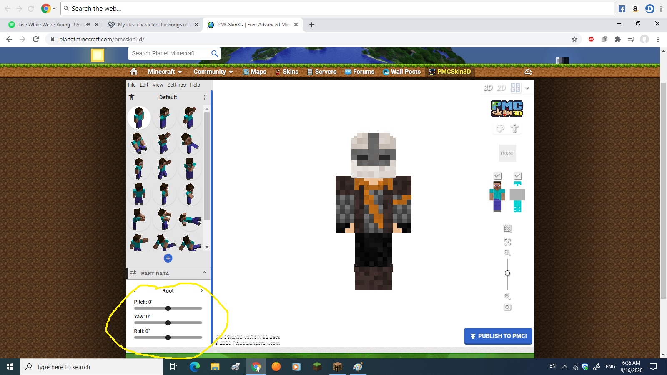Open the AdBlock extension icon

(x=591, y=39)
